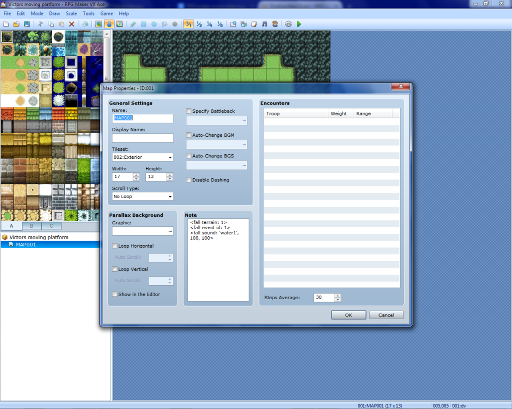Open the Script Editor icon
Image resolution: width=512 pixels, height=409 pixels.
click(254, 24)
